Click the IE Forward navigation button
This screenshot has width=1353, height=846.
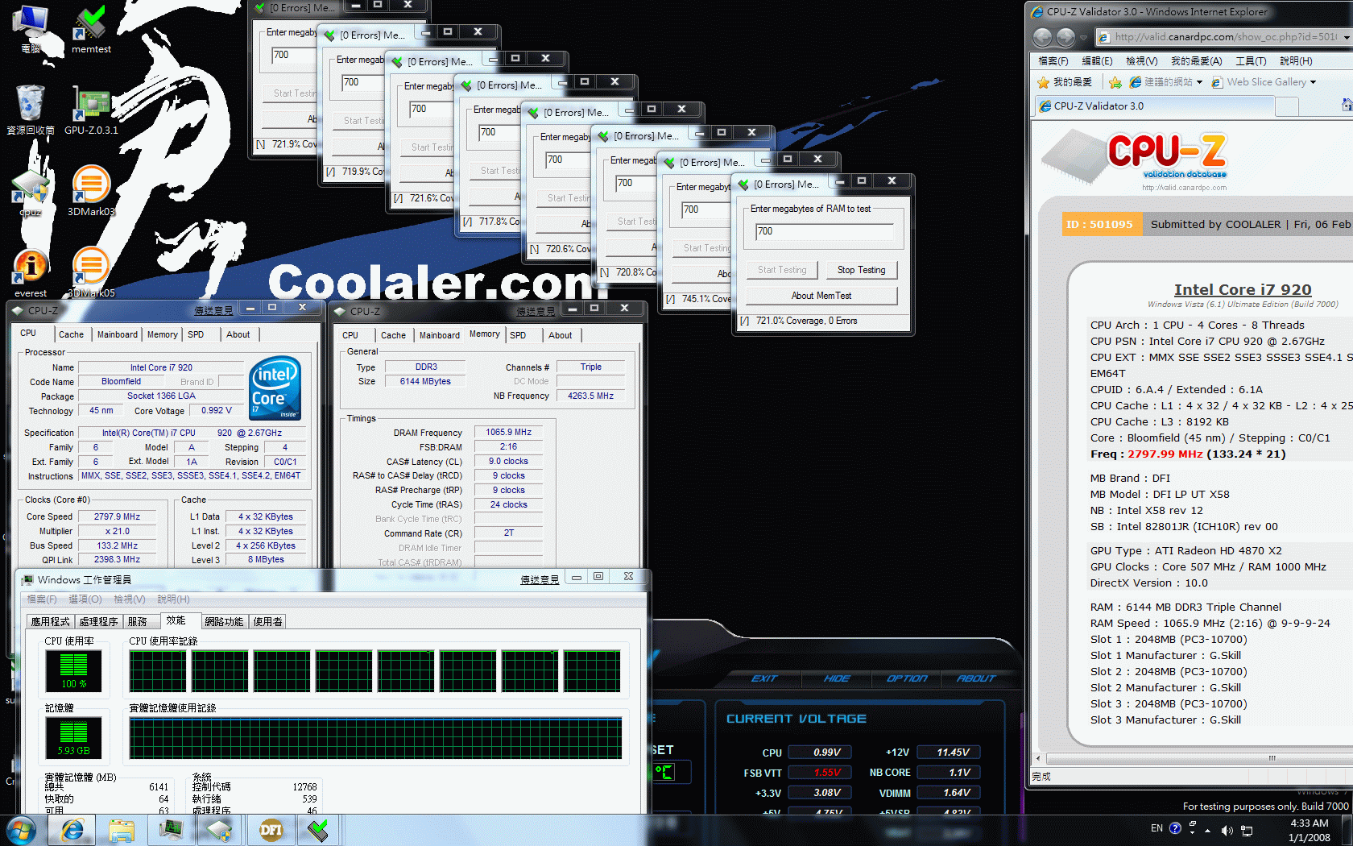click(x=1065, y=37)
